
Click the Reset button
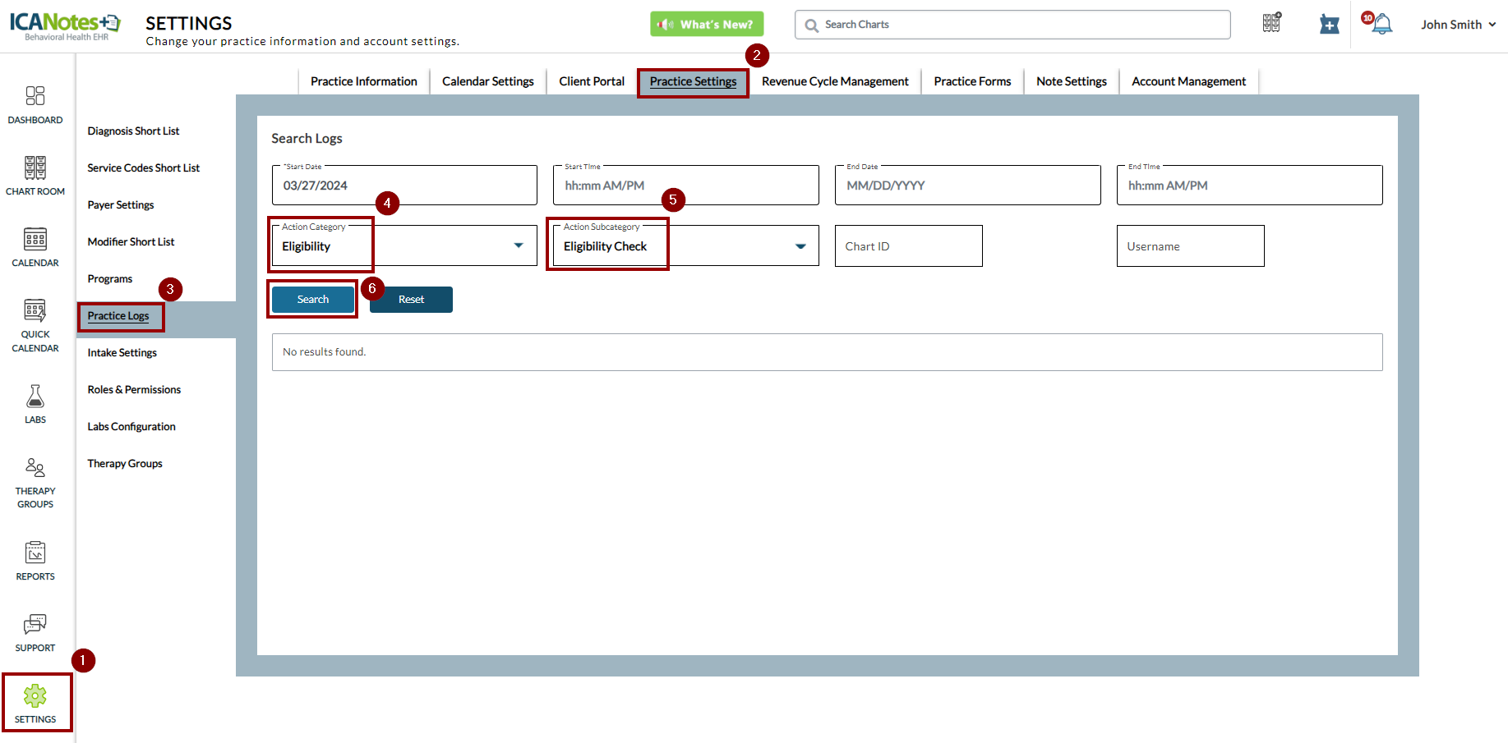click(x=411, y=300)
